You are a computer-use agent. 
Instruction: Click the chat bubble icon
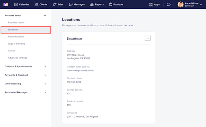click(x=169, y=4)
